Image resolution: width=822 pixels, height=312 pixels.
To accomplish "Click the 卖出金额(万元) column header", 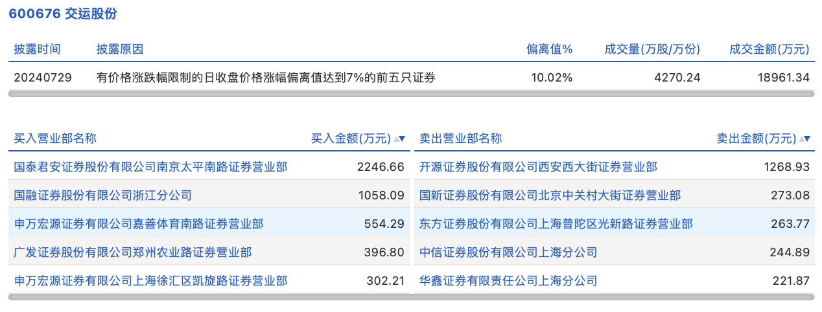I will [x=756, y=139].
